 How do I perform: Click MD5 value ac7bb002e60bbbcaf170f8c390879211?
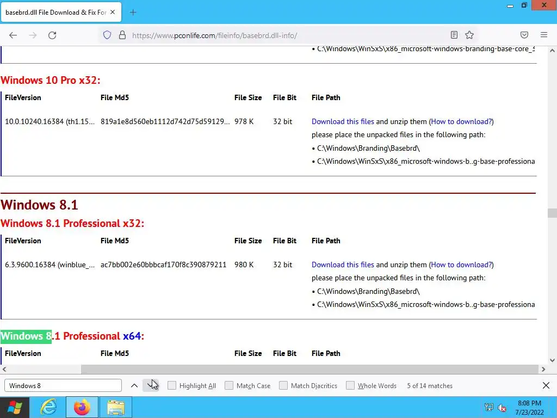coord(163,265)
